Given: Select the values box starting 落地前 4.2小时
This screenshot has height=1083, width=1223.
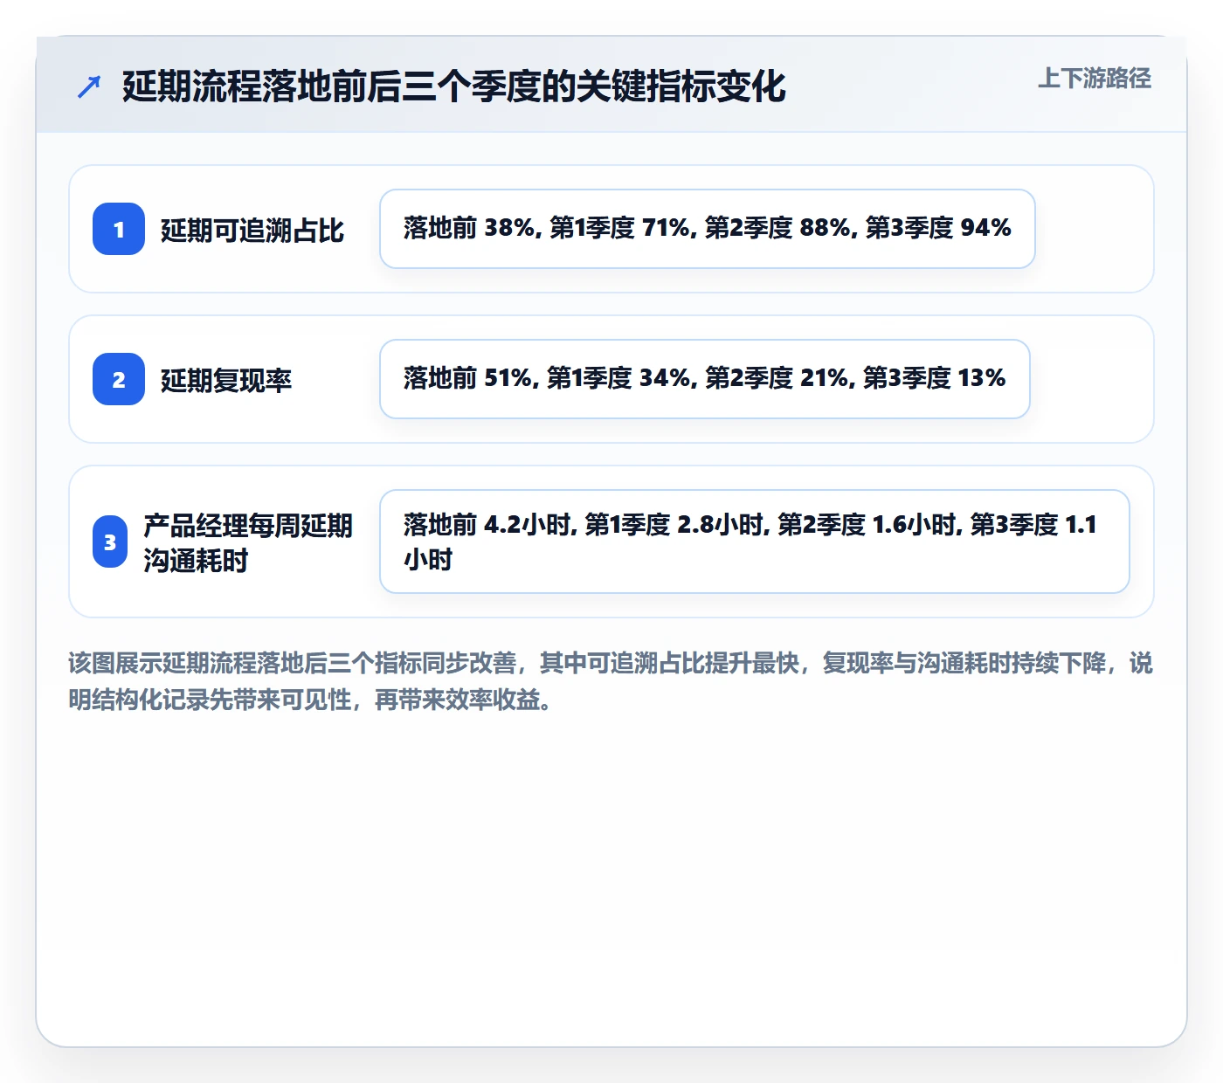Looking at the screenshot, I should pyautogui.click(x=755, y=541).
